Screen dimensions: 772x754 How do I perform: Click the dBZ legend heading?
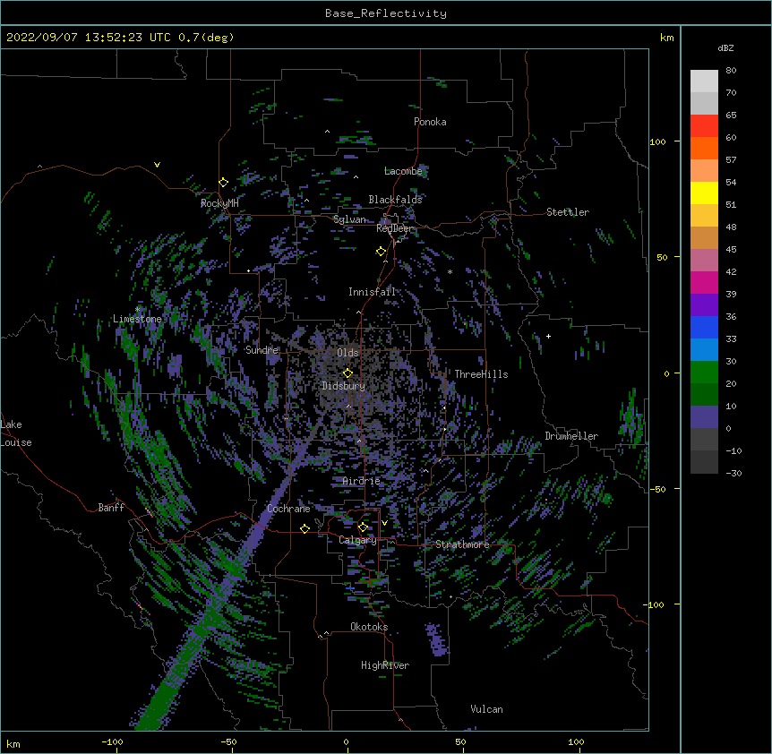725,47
